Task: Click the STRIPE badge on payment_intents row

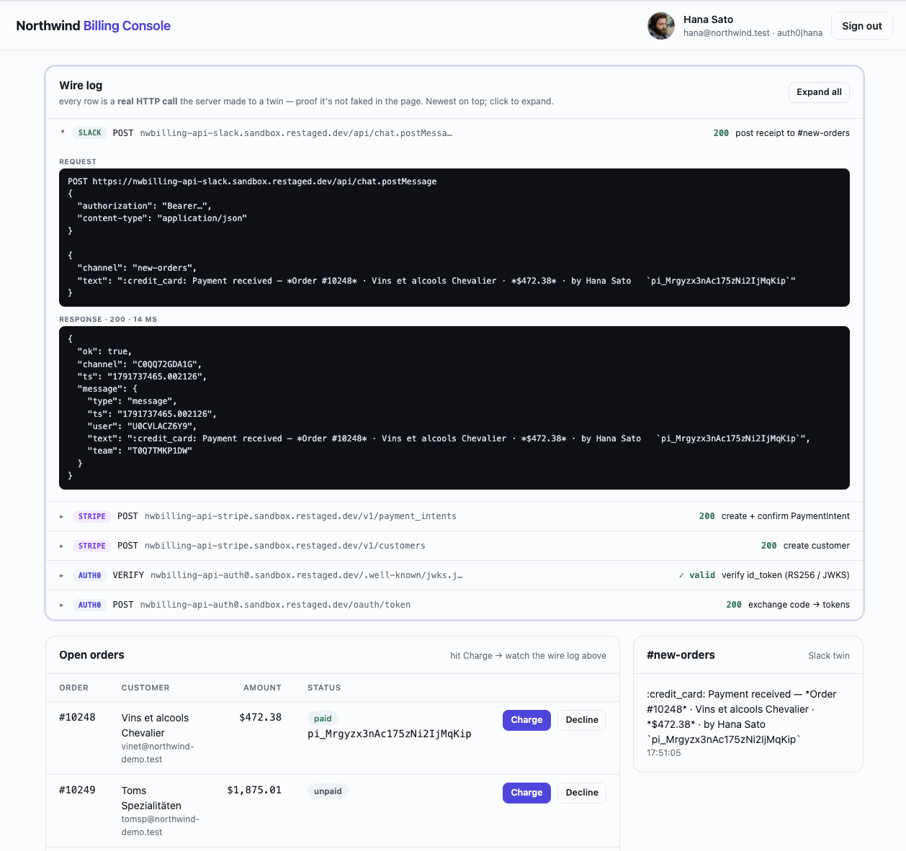Action: 92,516
